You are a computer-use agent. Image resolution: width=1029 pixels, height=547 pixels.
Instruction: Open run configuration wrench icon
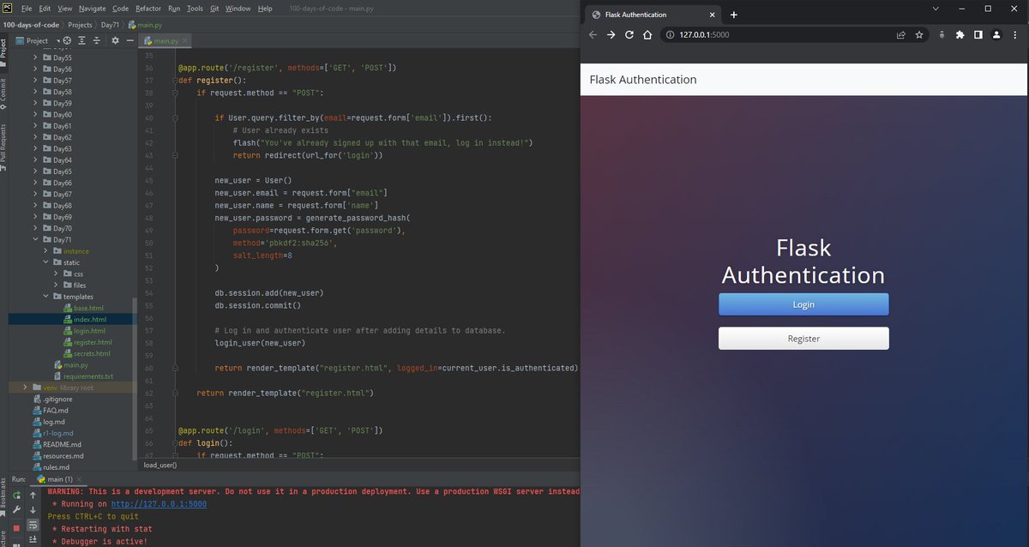point(16,509)
